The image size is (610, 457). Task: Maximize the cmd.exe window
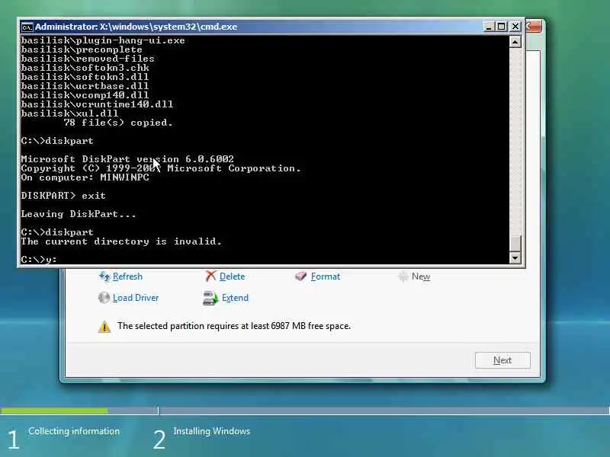[x=502, y=27]
